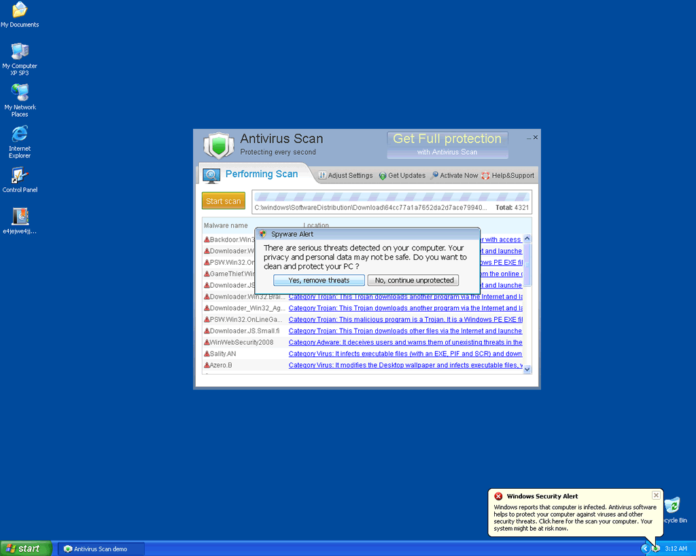Click the Antivirus Scan green shield logo
This screenshot has height=556, width=696.
(x=218, y=145)
